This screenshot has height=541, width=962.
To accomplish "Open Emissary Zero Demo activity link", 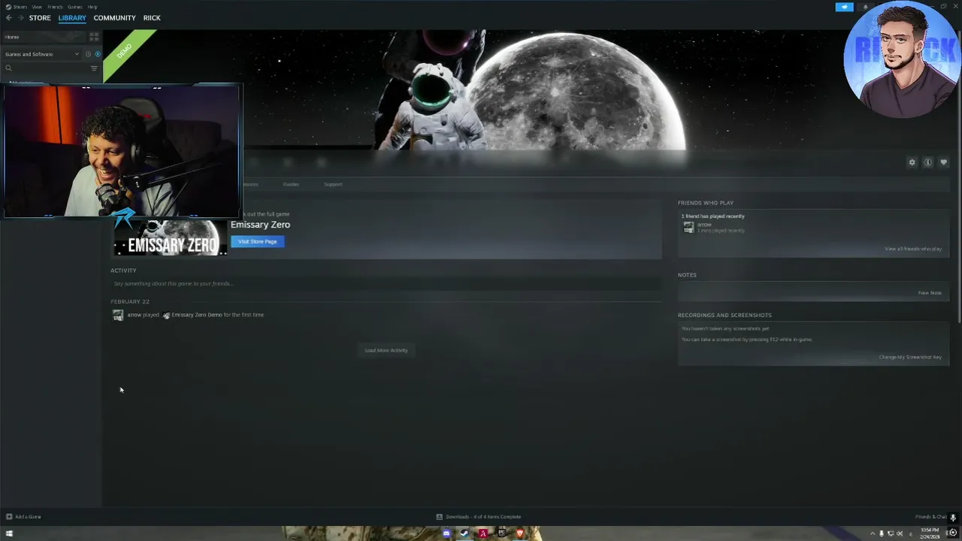I will tap(197, 315).
